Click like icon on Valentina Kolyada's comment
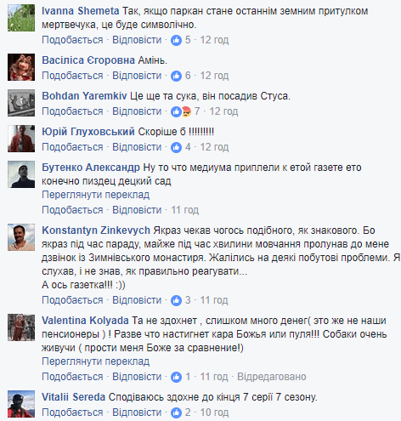The image size is (401, 421). tap(176, 377)
